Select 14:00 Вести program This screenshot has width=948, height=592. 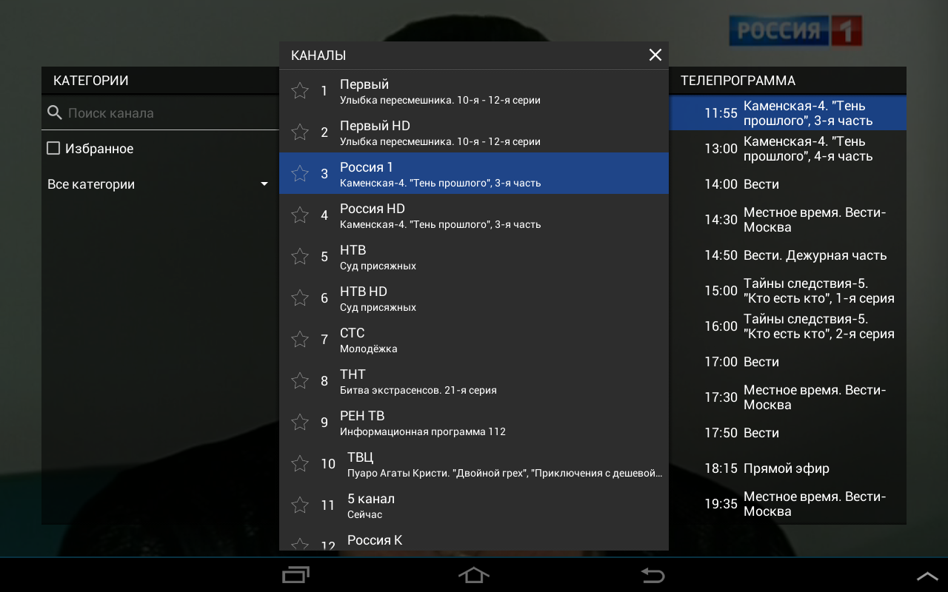(788, 184)
